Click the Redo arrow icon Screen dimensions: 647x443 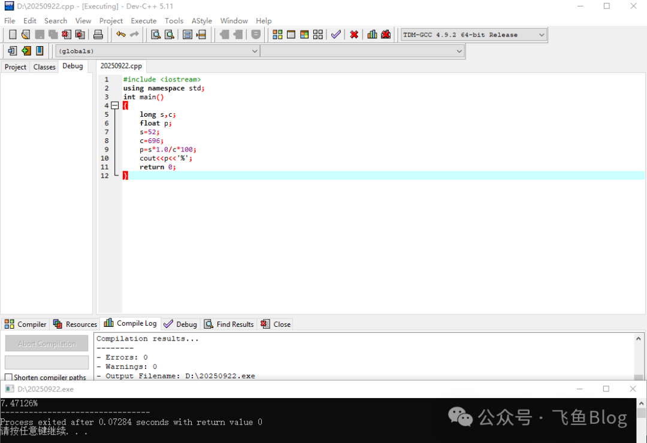[135, 35]
